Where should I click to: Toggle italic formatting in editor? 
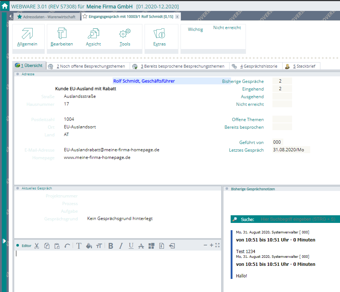point(121,246)
